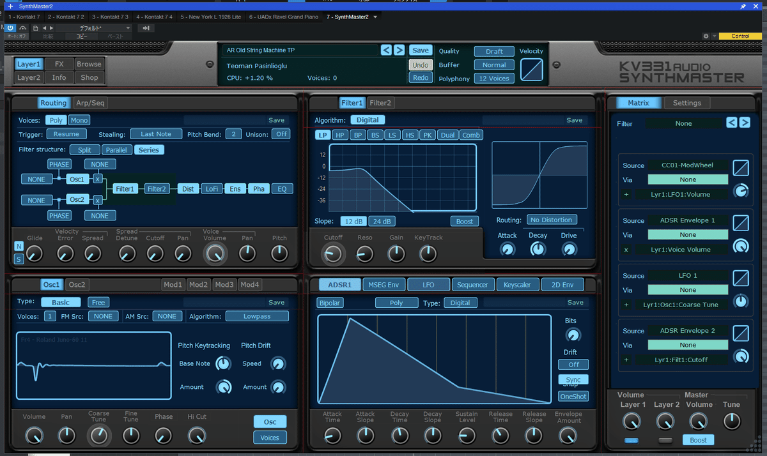Image resolution: width=767 pixels, height=456 pixels.
Task: Click the ADSR envelope graph
Action: point(435,359)
